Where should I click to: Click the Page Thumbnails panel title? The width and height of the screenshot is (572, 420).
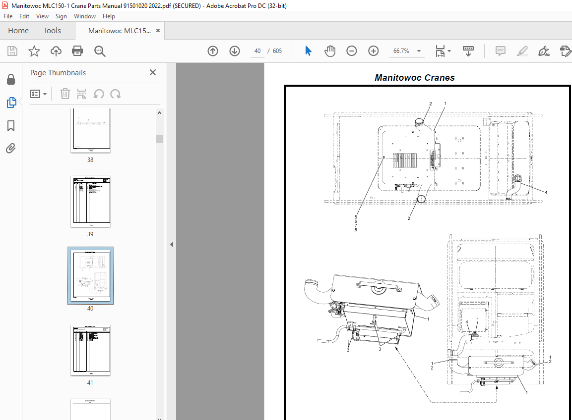coord(58,72)
